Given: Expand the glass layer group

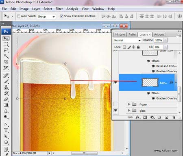Looking at the screenshot, I should pos(129,110).
